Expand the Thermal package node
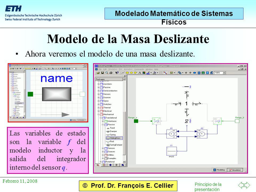Viewport: 256px width, 192px height. pos(98,108)
